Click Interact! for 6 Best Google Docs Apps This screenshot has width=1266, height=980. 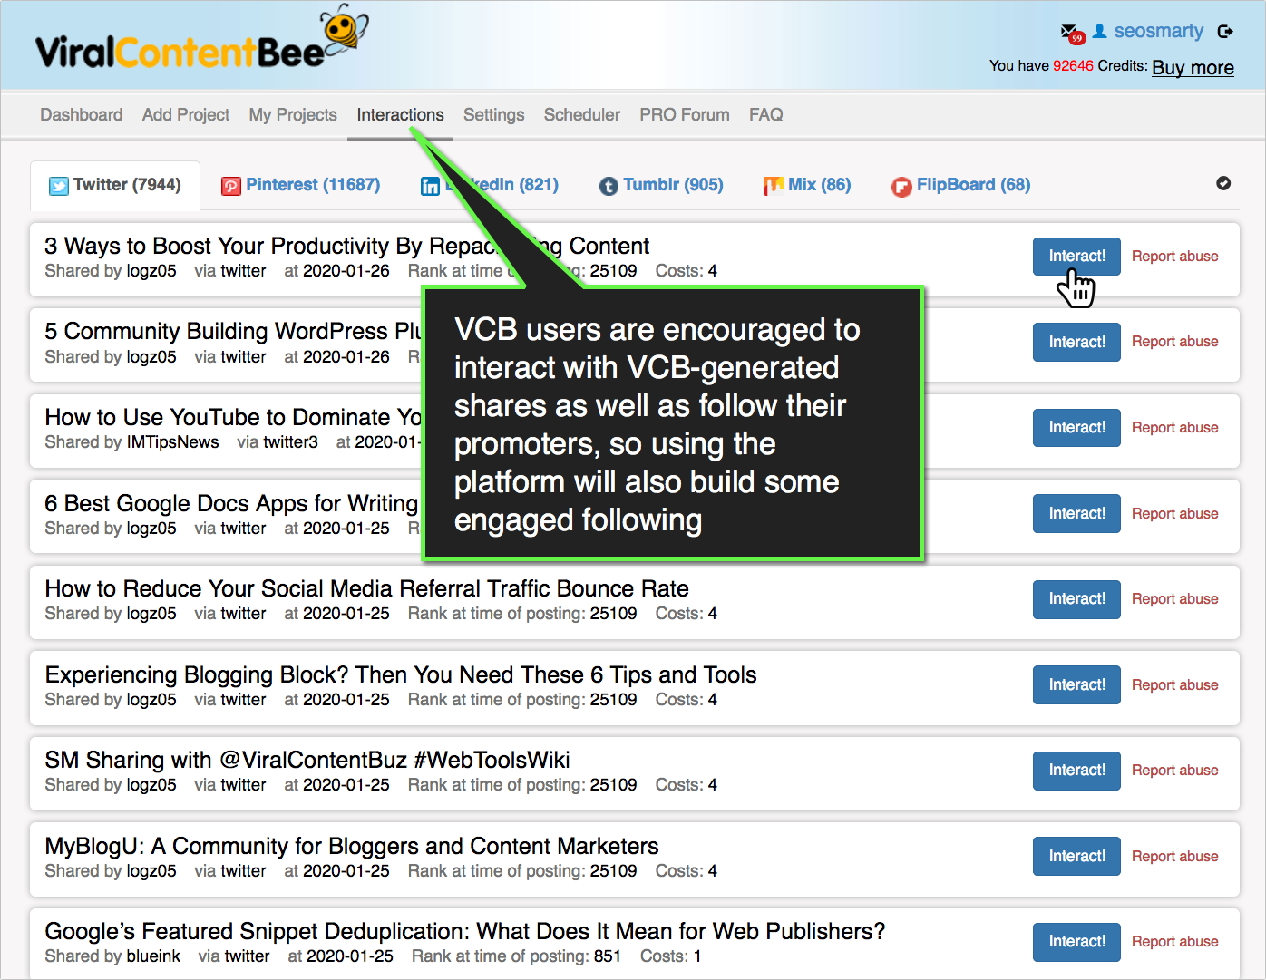[x=1076, y=513]
